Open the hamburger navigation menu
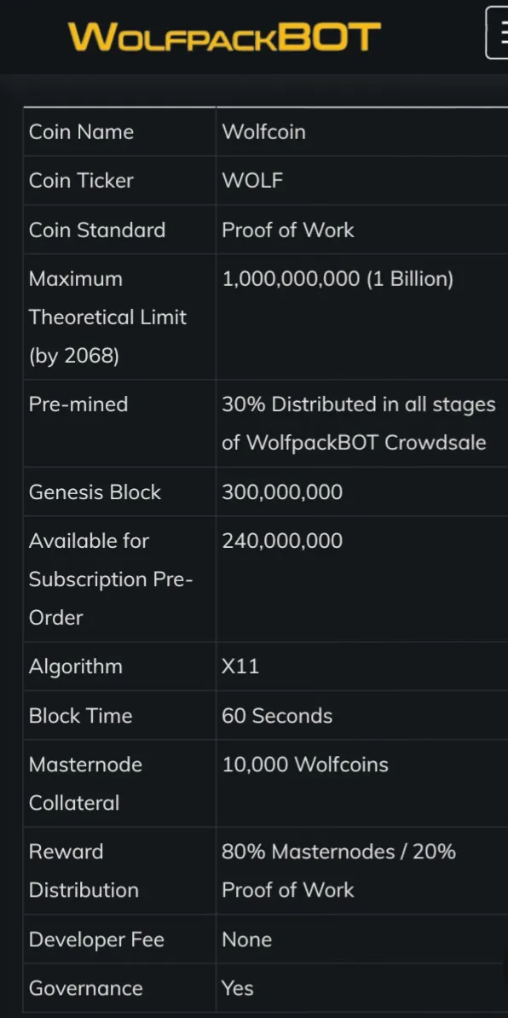 coord(498,34)
